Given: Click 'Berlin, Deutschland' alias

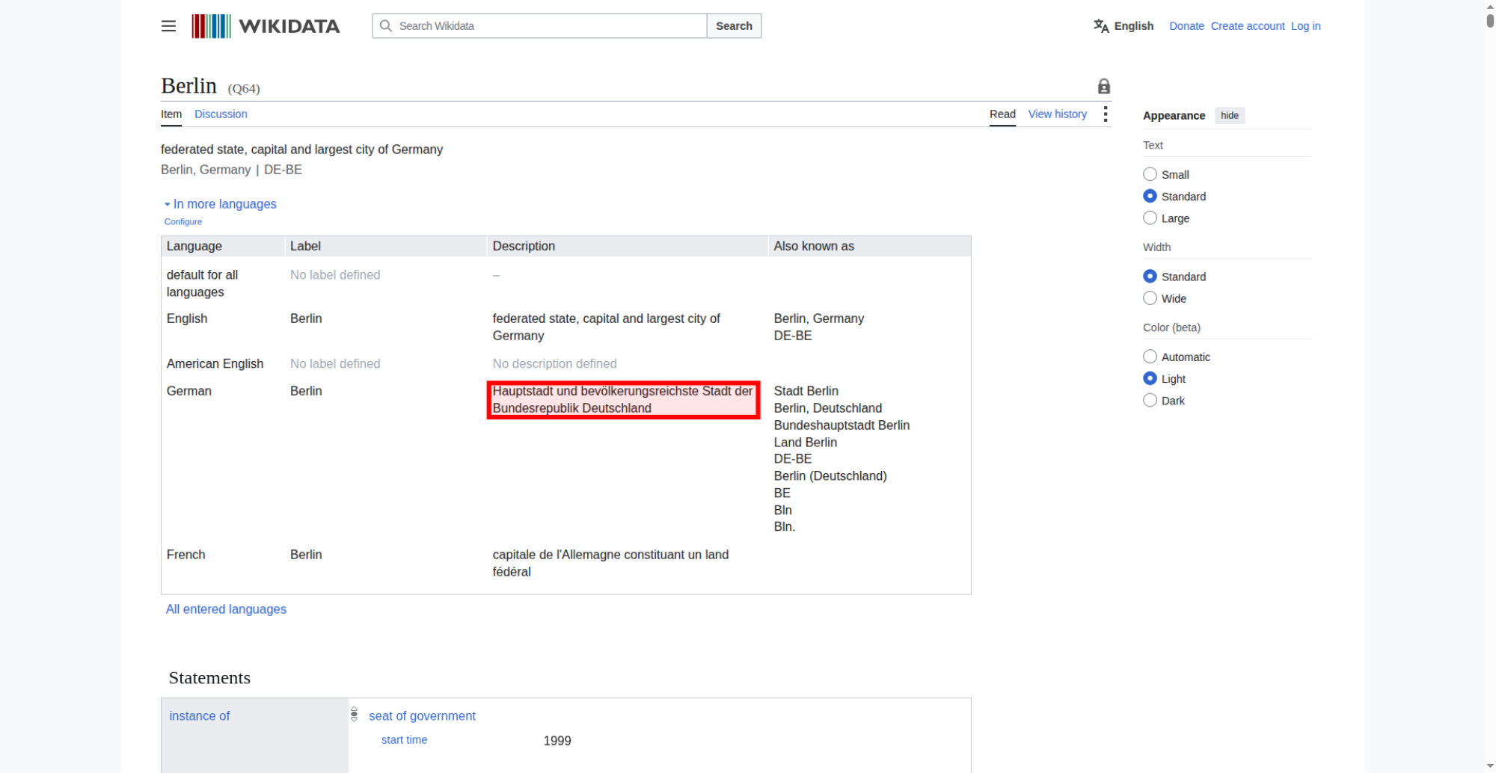Looking at the screenshot, I should pos(827,408).
